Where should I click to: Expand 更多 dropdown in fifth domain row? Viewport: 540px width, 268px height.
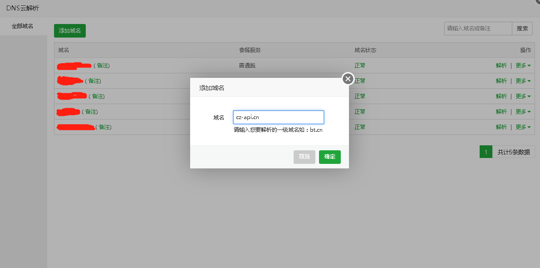pos(523,127)
